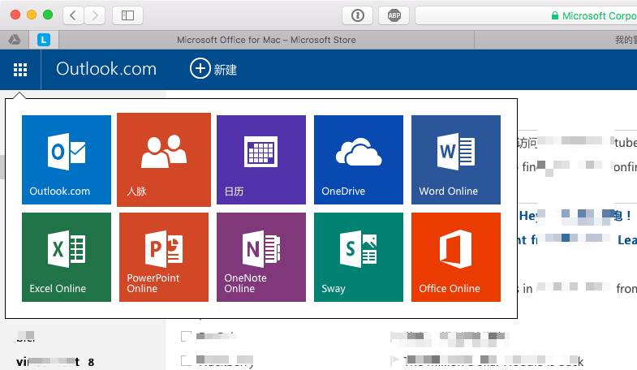Click the Safari address bar
The image size is (637, 370).
526,15
